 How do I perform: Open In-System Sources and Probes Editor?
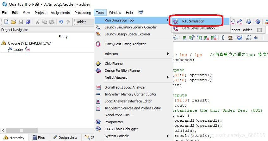coord(133,108)
